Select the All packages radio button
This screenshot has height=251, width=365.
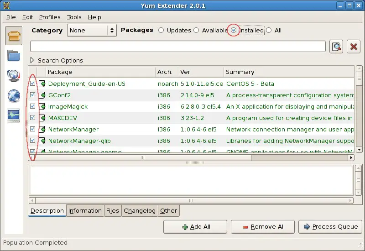[269, 30]
